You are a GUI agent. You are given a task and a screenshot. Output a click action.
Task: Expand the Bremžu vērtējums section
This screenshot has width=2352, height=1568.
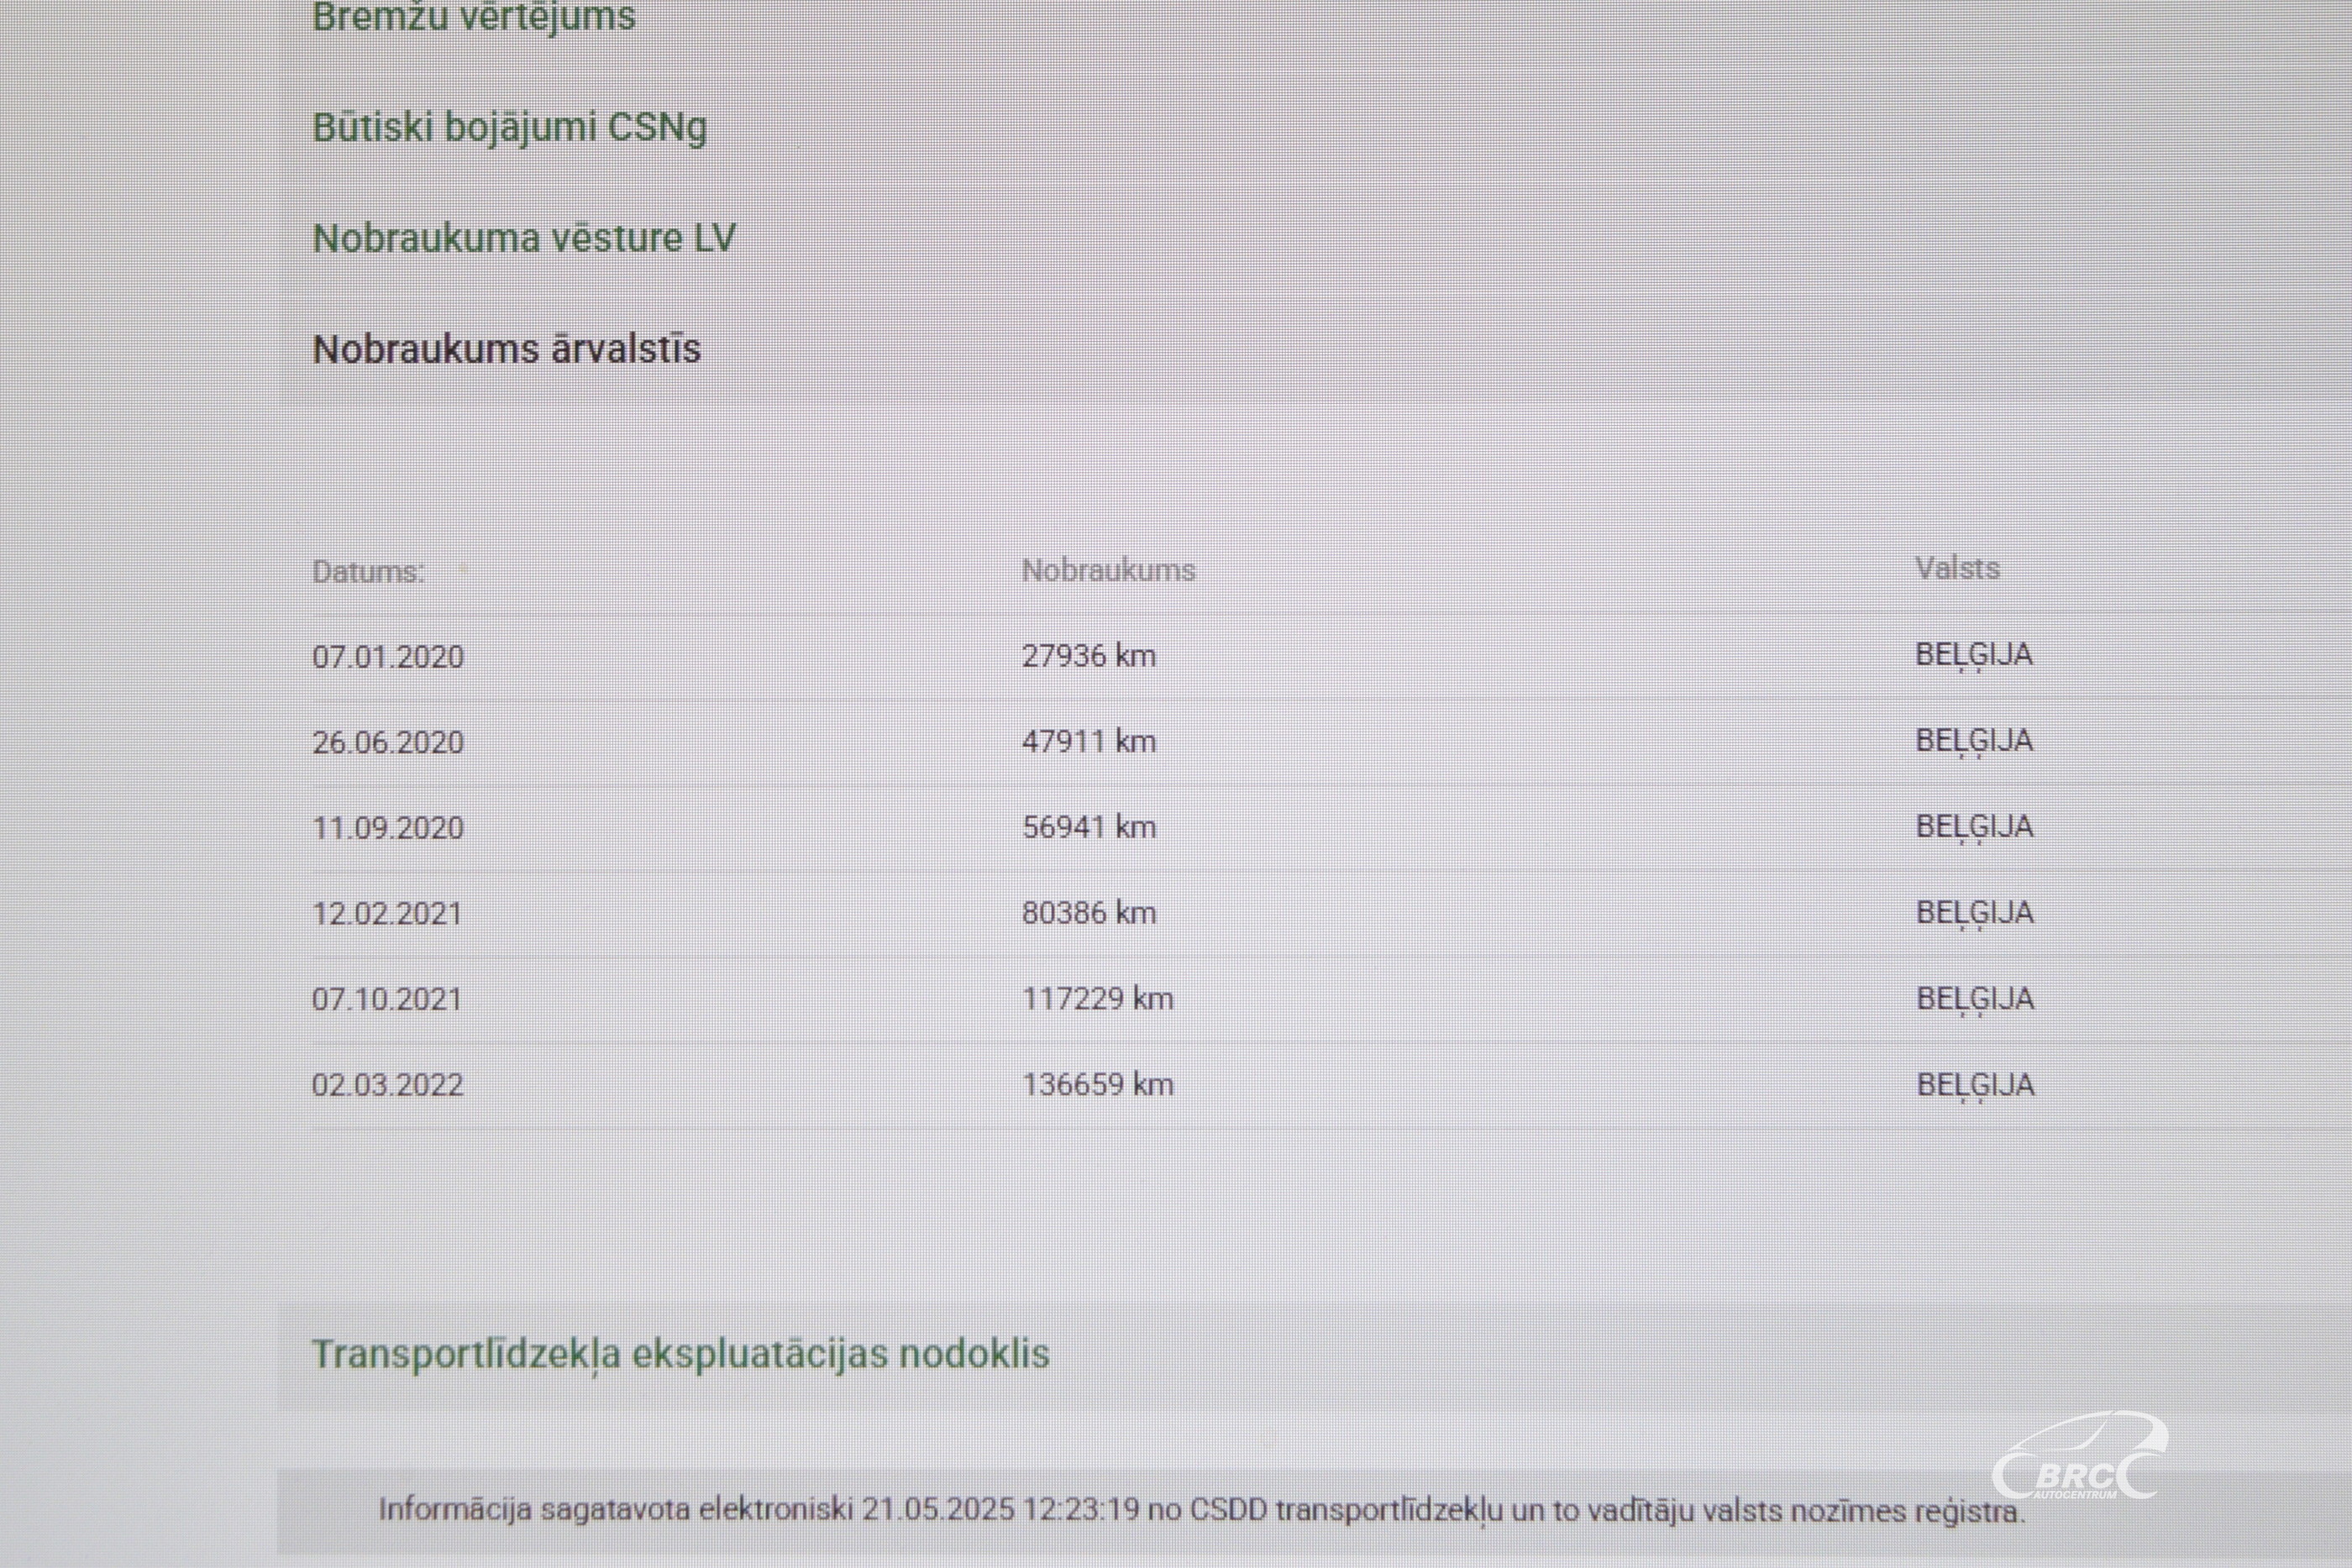[x=473, y=18]
